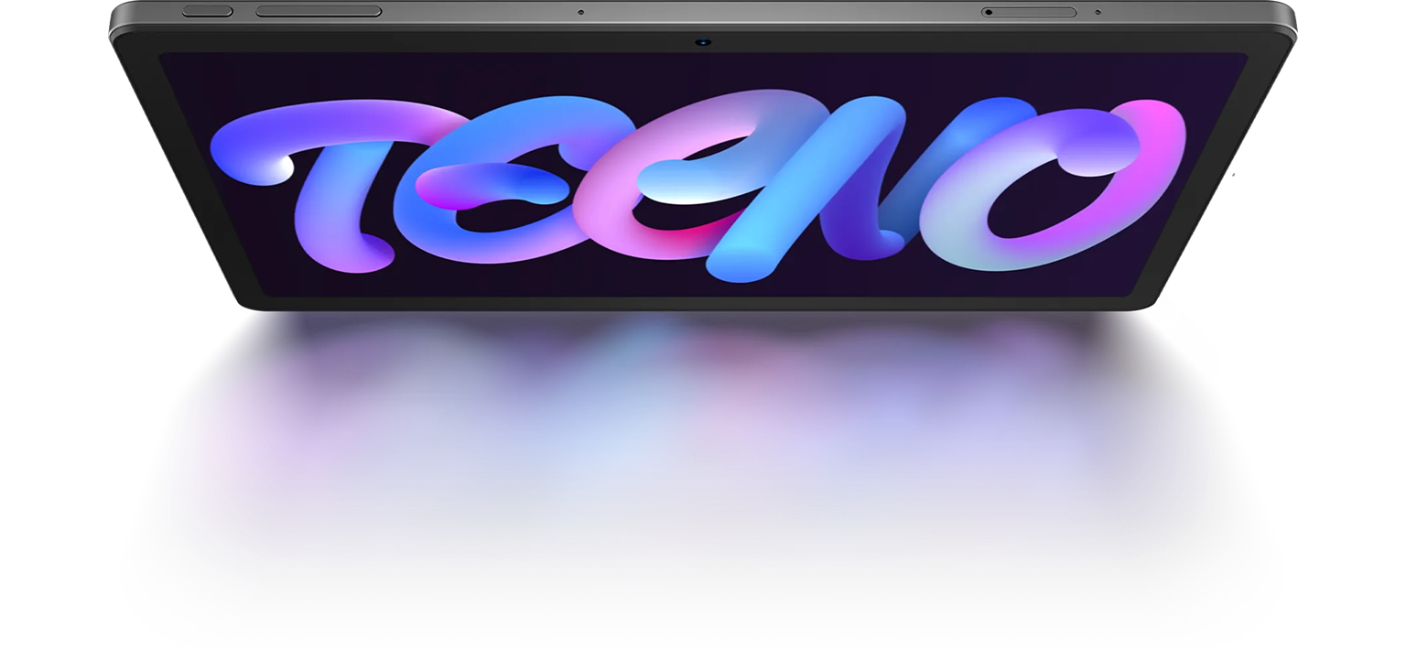This screenshot has height=649, width=1406.
Task: Click the SIM card tray slot on tablet edge
Action: (x=1029, y=13)
